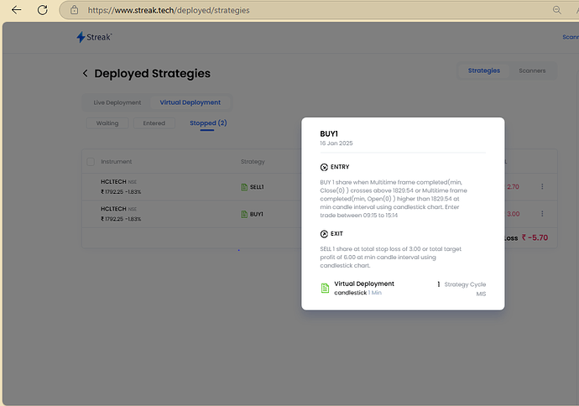The image size is (579, 406).
Task: Click the zoom magnifier icon in address bar
Action: 557,10
